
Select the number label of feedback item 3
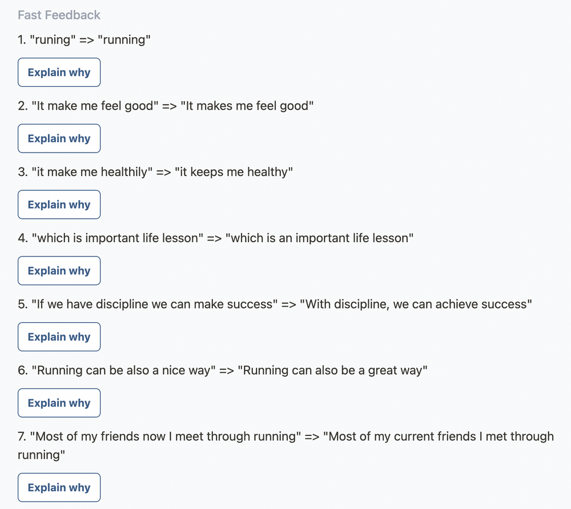pos(22,171)
